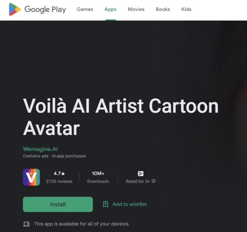Screen dimensions: 247x232
Task: Click the Voilà app icon thumbnail
Action: click(x=31, y=177)
